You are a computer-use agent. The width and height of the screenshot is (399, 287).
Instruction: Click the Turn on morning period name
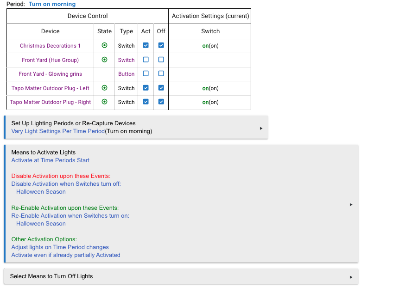click(52, 4)
